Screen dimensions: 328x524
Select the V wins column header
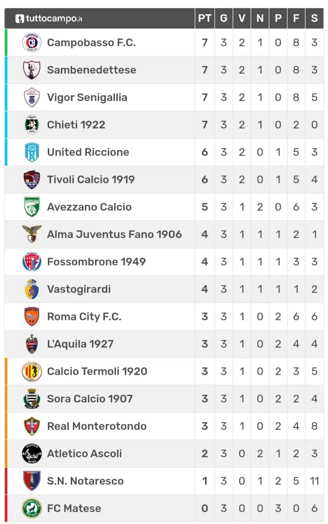(x=242, y=18)
